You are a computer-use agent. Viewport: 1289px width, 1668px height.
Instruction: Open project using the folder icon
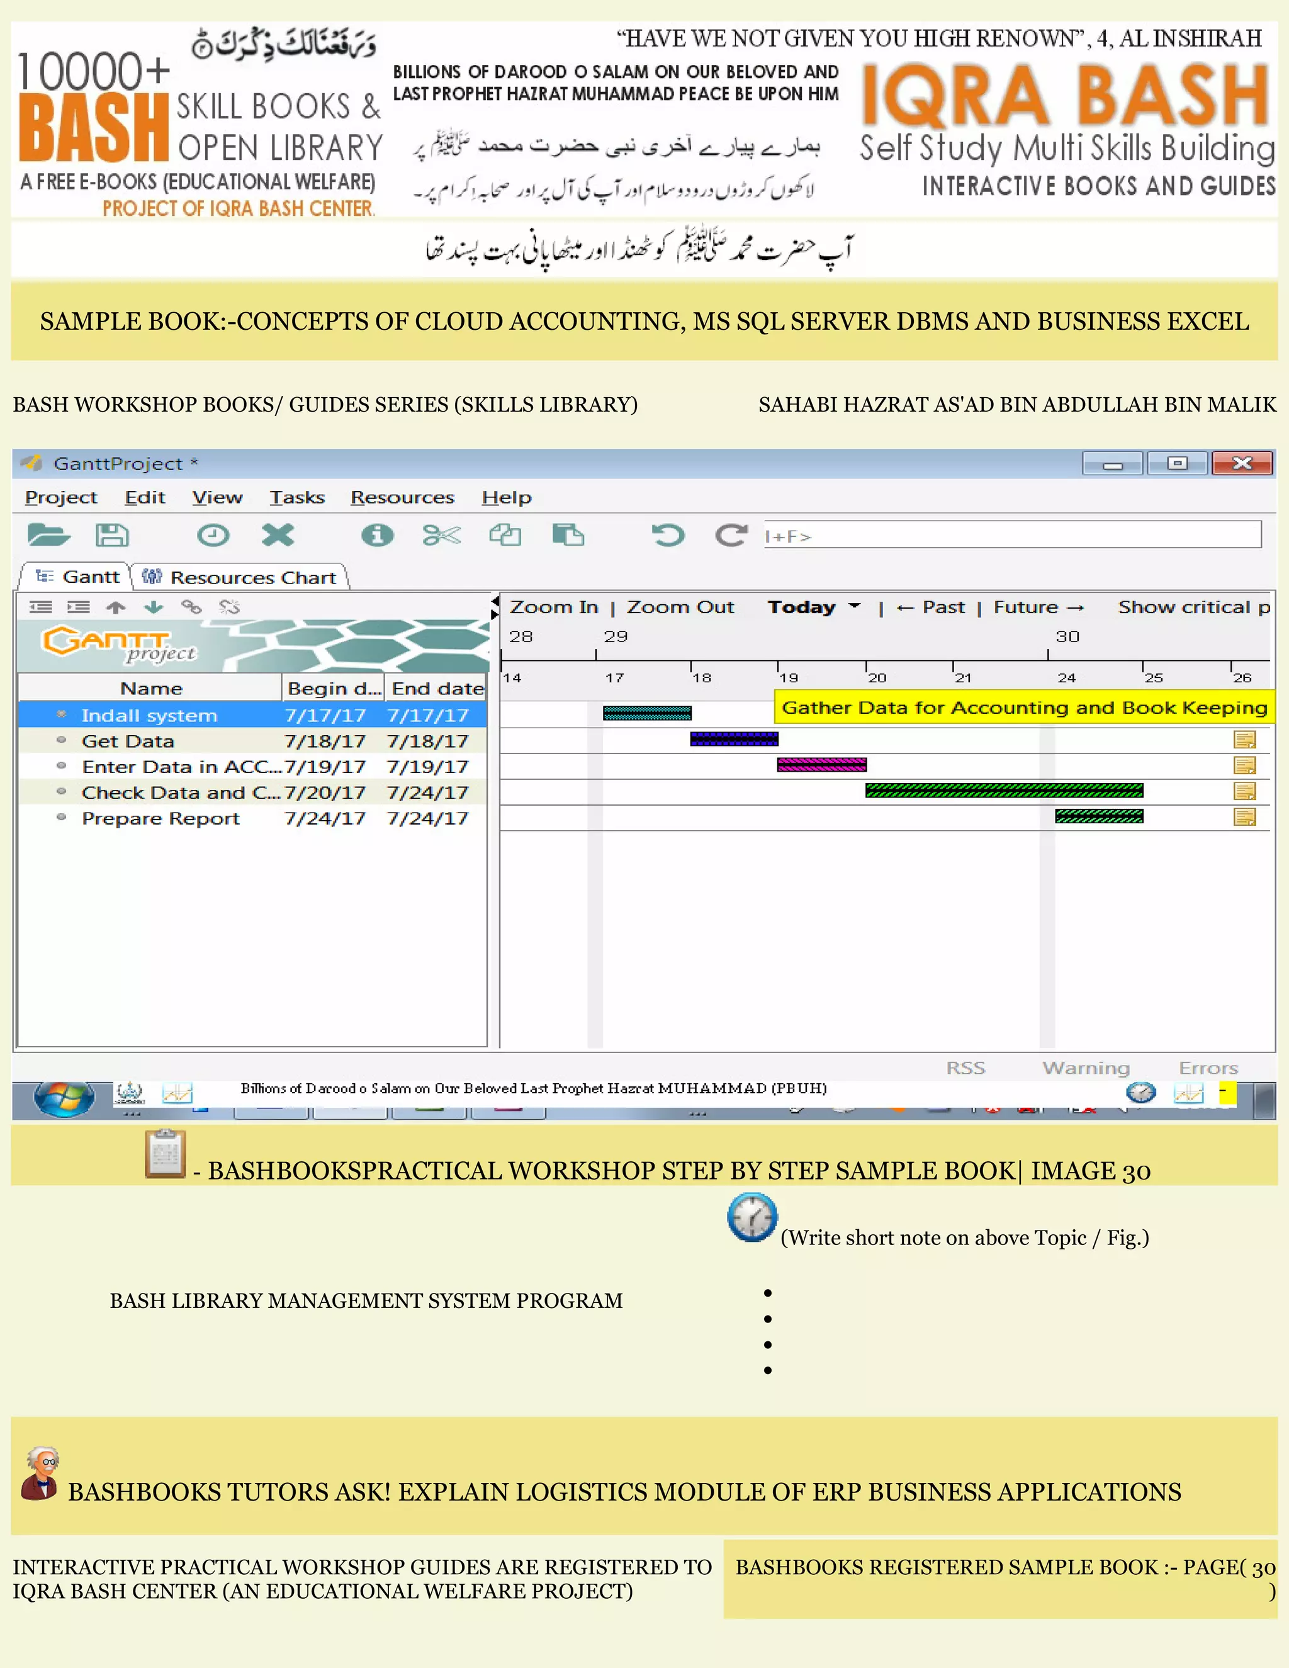pos(49,534)
